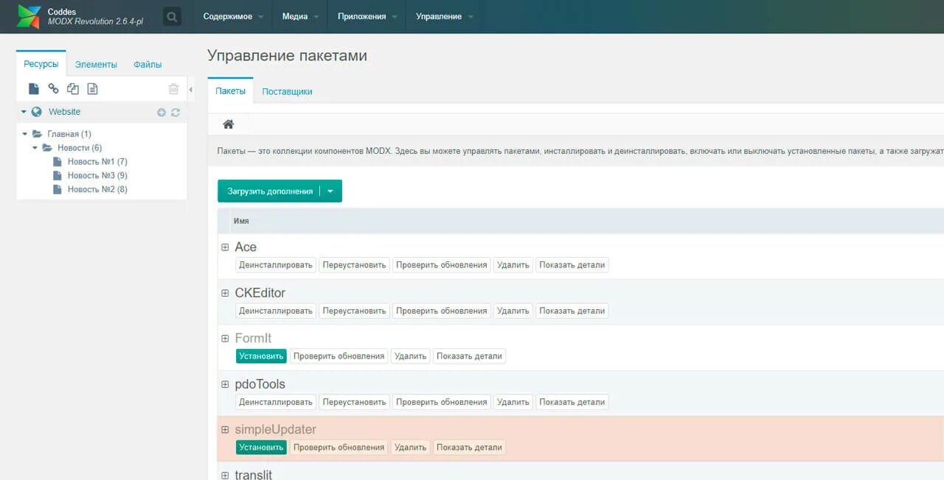Refresh the Website context tree
This screenshot has width=944, height=480.
176,113
